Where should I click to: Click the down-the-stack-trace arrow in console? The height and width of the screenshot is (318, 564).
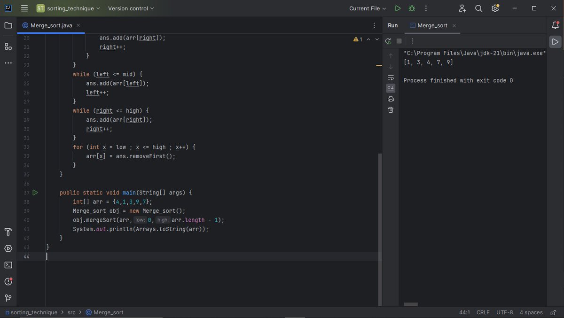(x=391, y=67)
